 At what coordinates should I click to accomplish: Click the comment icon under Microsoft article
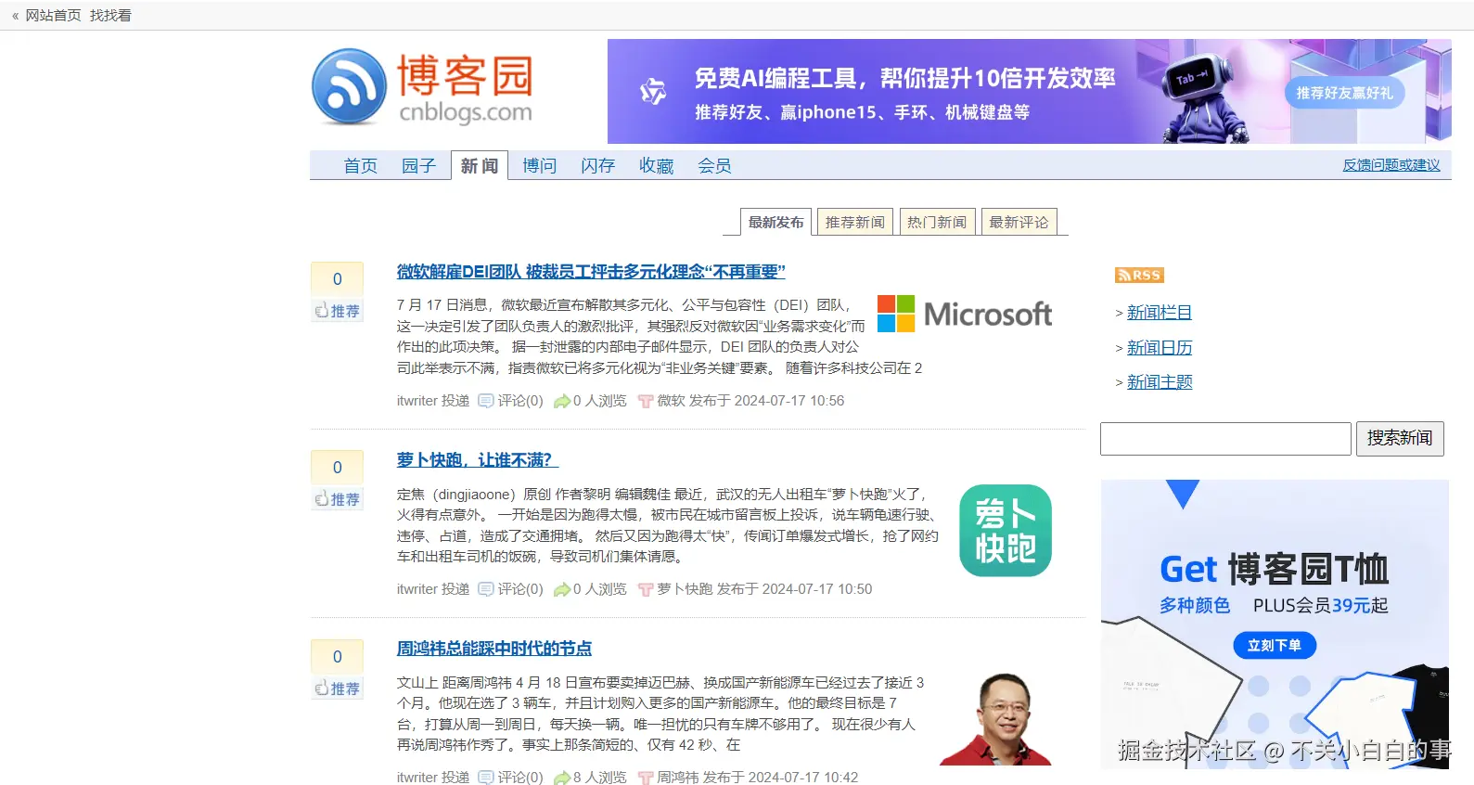pos(485,401)
